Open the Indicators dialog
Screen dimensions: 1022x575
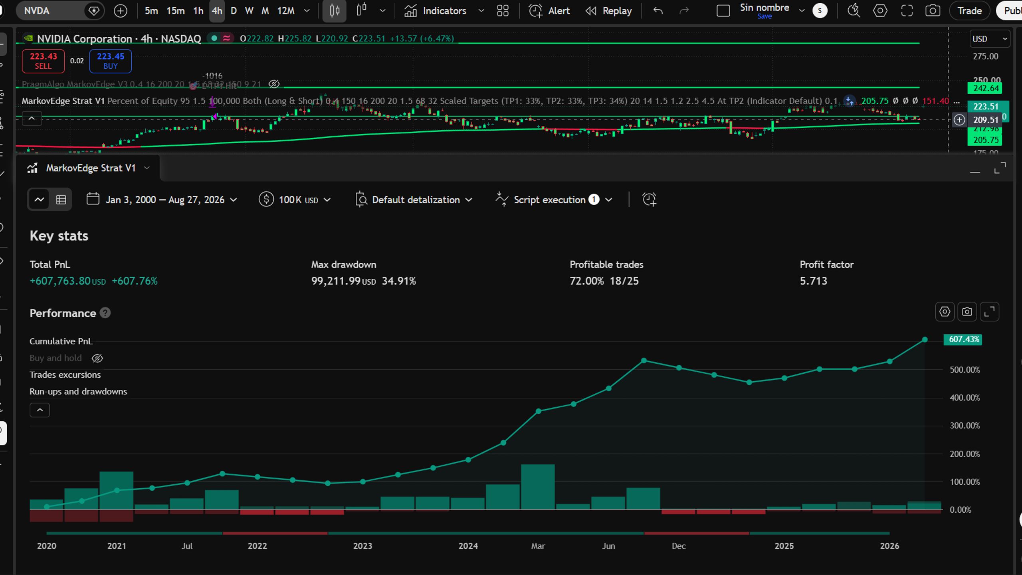(x=435, y=11)
